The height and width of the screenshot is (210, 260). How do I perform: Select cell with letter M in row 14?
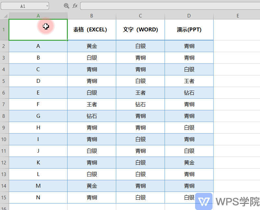click(38, 186)
